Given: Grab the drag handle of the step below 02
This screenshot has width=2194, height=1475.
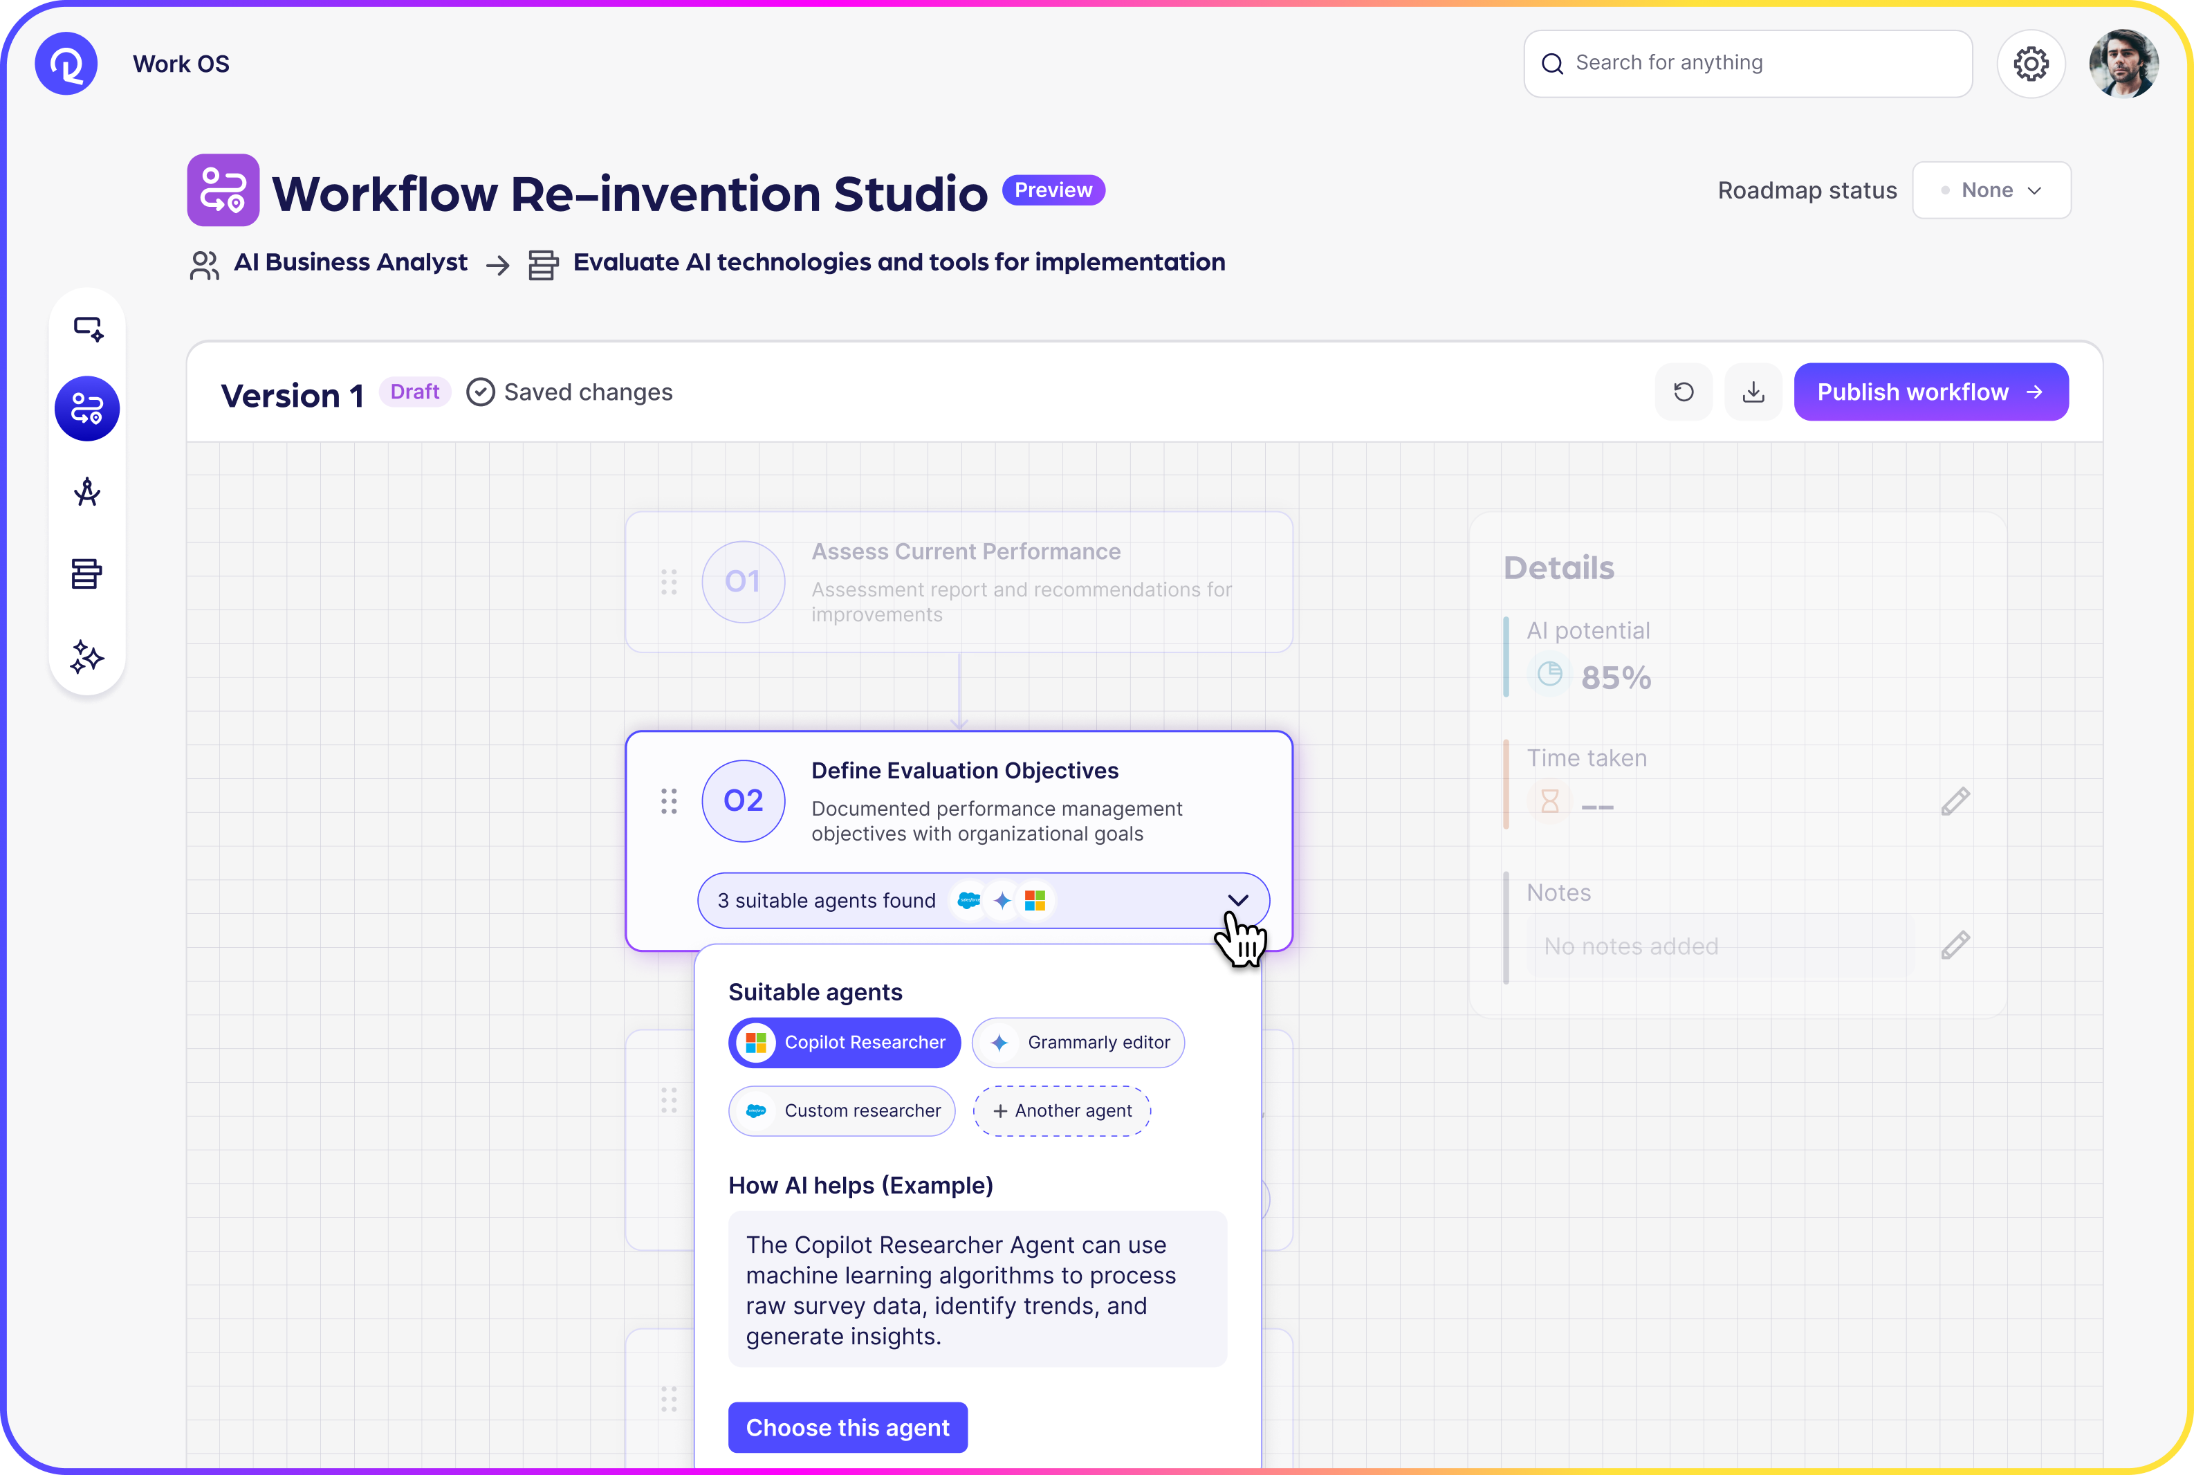Looking at the screenshot, I should coord(669,1101).
